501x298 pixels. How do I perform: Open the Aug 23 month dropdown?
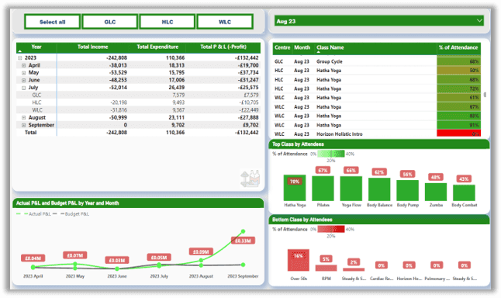379,21
